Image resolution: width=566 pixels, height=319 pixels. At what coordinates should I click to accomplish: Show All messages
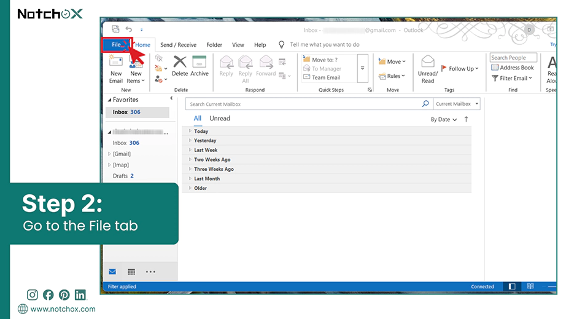198,119
